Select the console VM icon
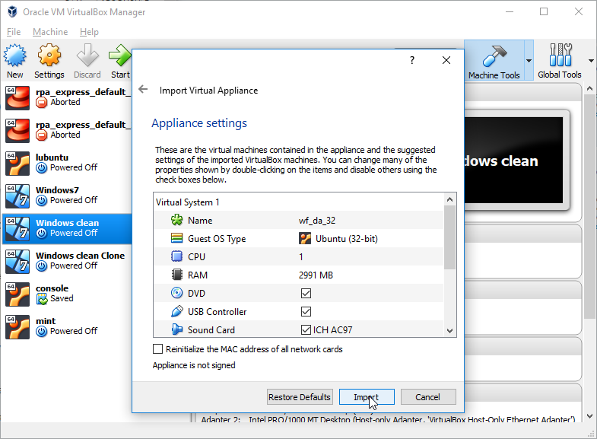The image size is (597, 439). tap(17, 294)
